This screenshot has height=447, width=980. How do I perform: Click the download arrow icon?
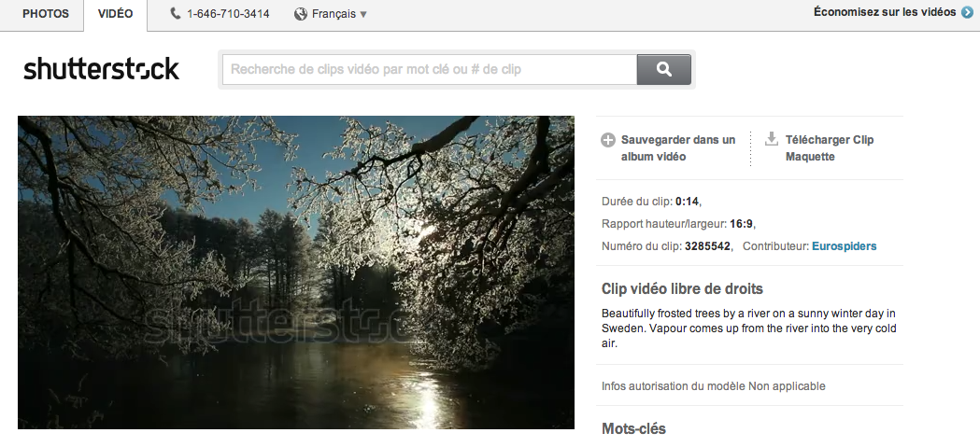(x=771, y=140)
